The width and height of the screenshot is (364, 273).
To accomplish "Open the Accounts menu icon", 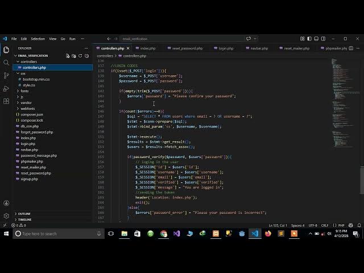I will (x=6, y=203).
